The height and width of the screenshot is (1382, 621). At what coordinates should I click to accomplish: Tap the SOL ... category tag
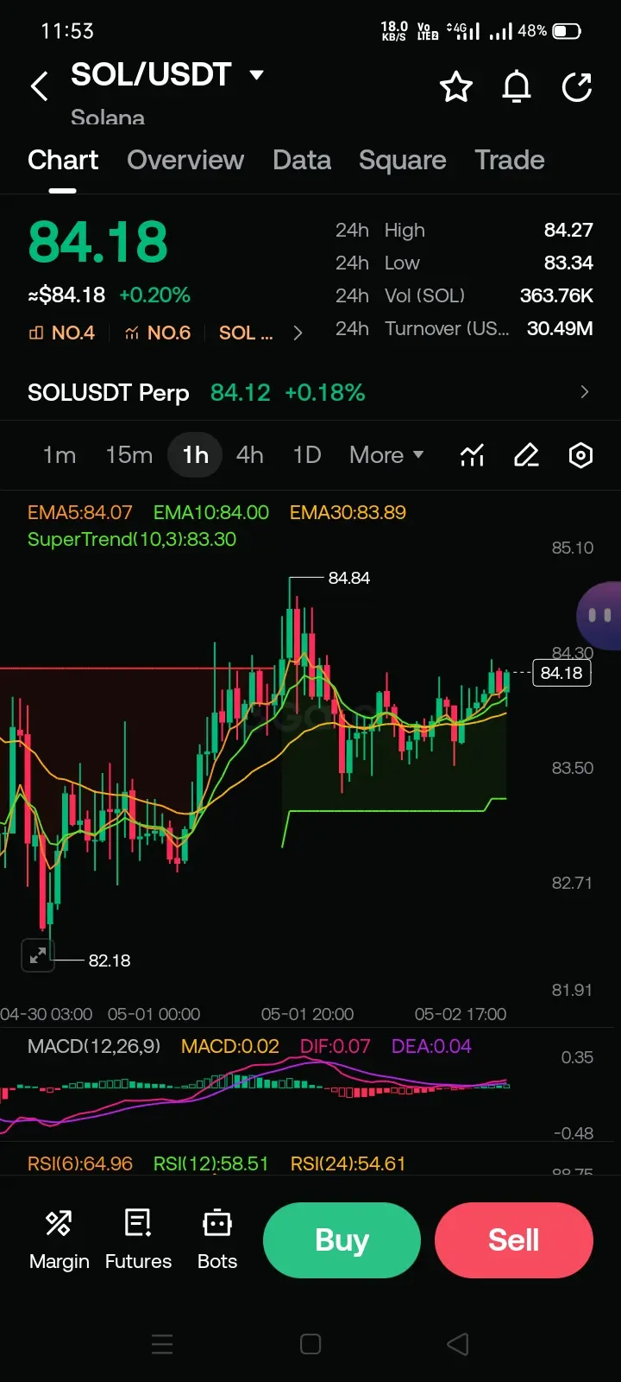[x=246, y=333]
